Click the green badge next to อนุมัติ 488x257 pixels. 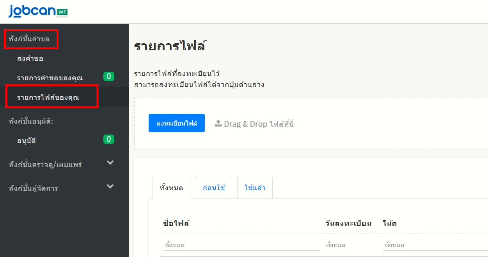pyautogui.click(x=109, y=139)
